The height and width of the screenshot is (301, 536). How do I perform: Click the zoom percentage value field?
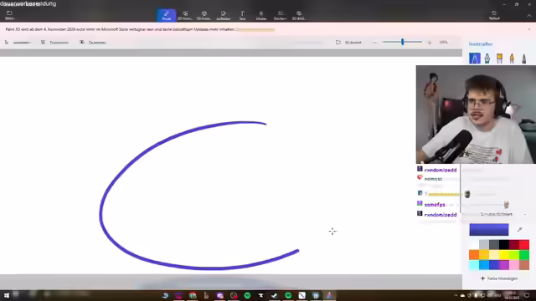pyautogui.click(x=443, y=43)
